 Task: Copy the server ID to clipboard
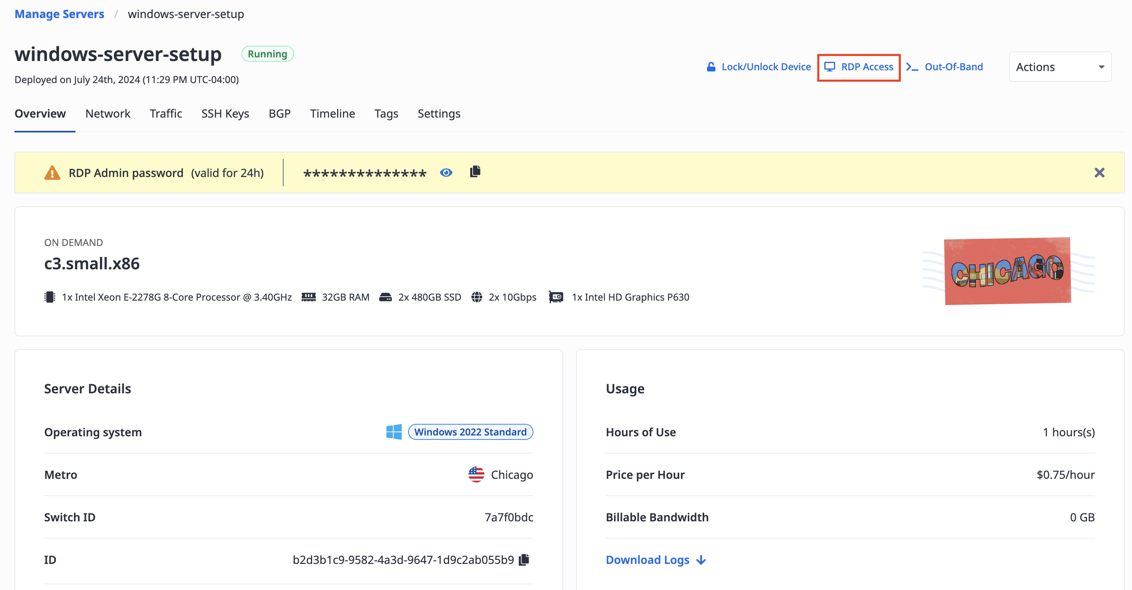(x=524, y=560)
